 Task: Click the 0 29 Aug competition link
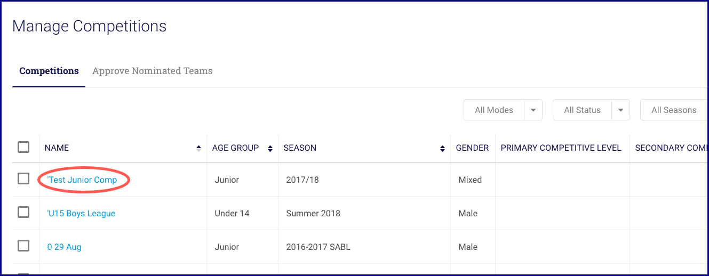tap(64, 247)
